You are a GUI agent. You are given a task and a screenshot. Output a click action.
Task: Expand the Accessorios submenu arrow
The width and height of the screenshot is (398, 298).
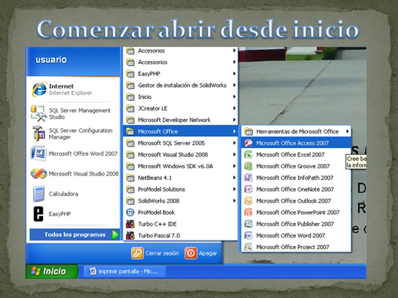tap(234, 62)
